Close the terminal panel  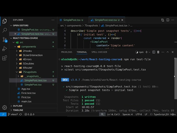tap(173, 52)
